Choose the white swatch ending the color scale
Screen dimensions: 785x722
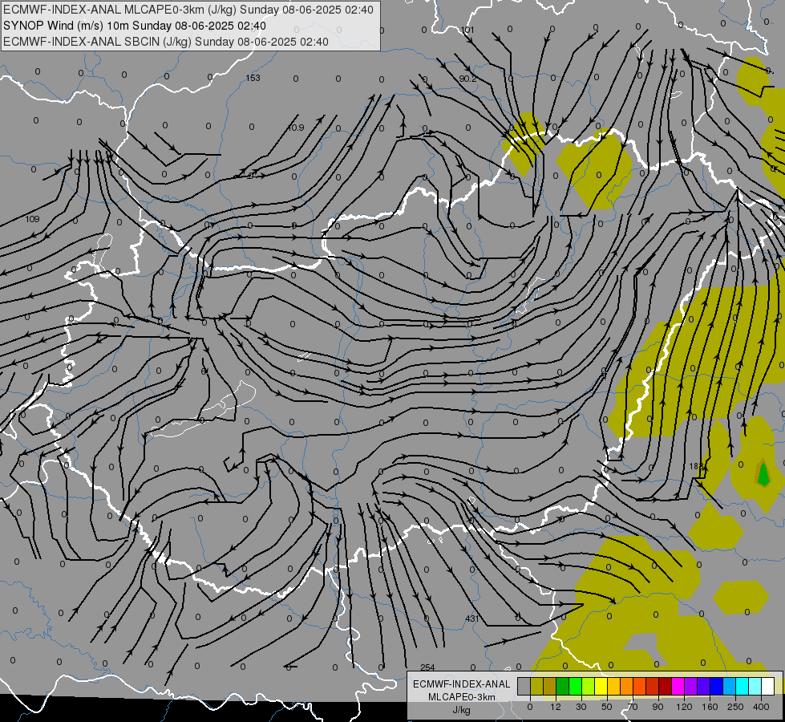click(x=768, y=686)
